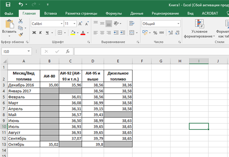Align cell text right
This screenshot has height=157, width=229.
click(x=109, y=33)
